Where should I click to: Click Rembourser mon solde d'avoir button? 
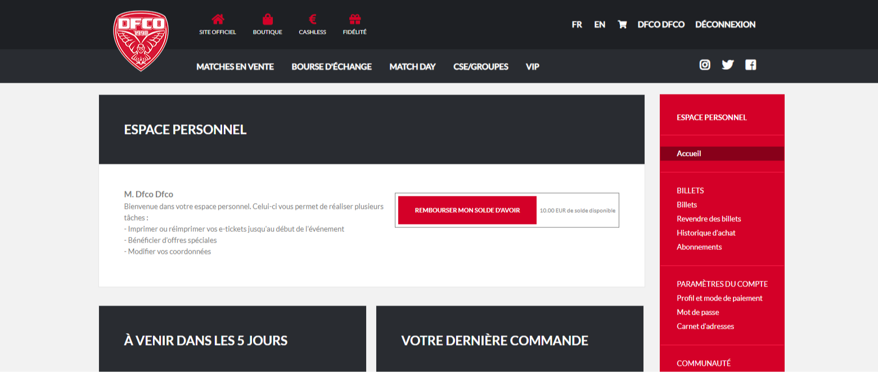coord(467,210)
